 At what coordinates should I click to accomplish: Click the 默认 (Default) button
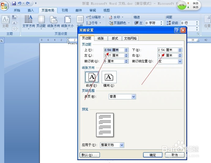(90, 155)
